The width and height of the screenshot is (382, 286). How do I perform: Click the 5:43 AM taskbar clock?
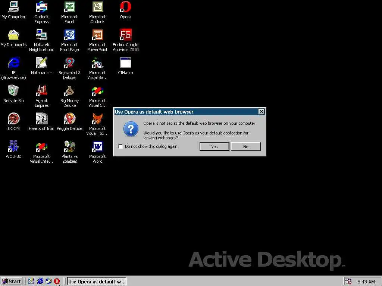pos(366,282)
